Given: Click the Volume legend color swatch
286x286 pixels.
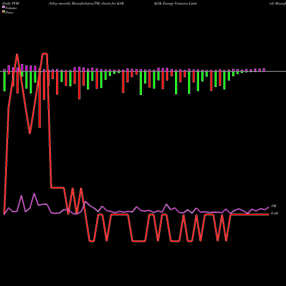Looking at the screenshot, I should (x=3, y=7).
